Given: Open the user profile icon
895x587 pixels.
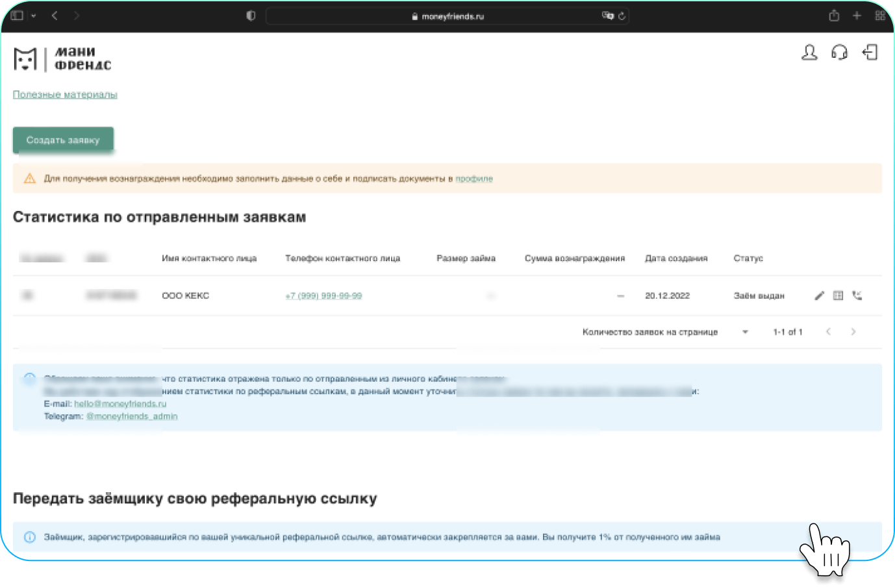Looking at the screenshot, I should pos(809,53).
